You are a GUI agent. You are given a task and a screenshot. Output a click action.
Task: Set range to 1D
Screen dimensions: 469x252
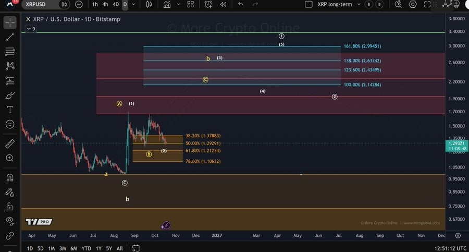pos(30,248)
